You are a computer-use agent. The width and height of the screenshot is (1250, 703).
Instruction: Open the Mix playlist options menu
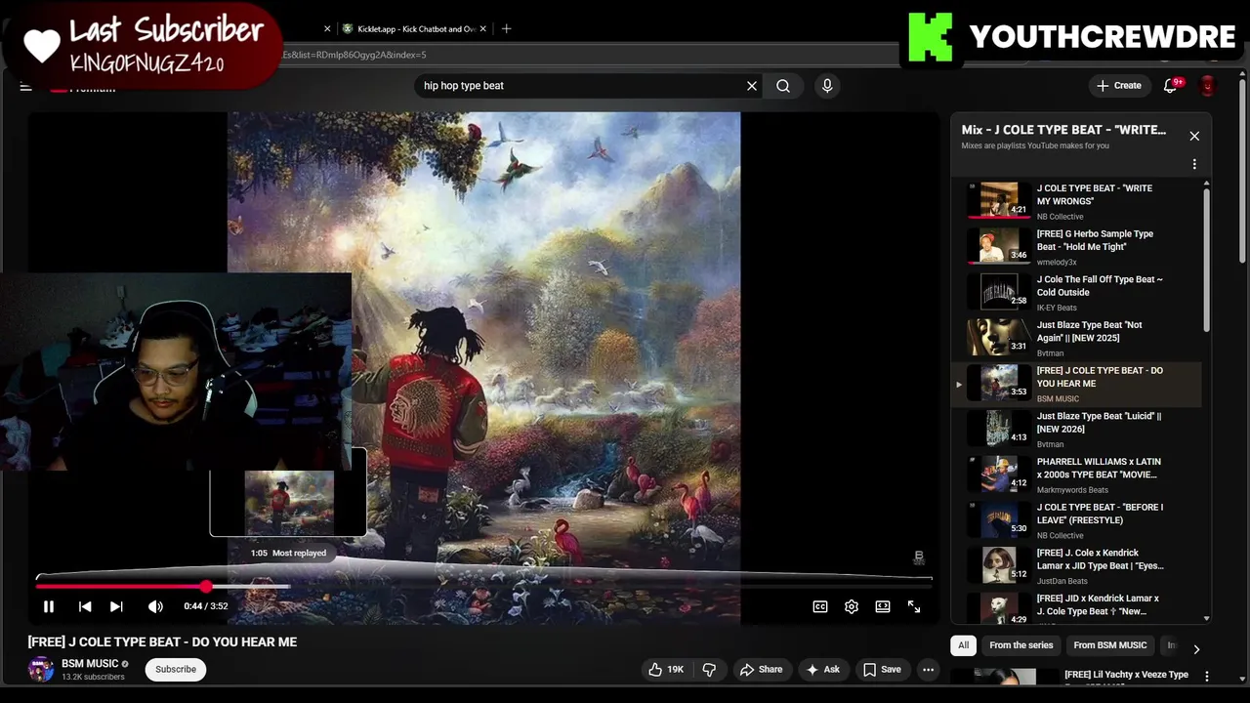click(1194, 164)
